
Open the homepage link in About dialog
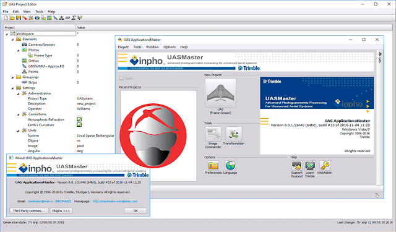115,201
